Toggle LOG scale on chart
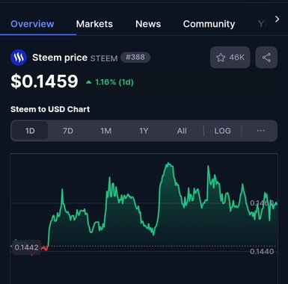This screenshot has width=288, height=284. pos(223,131)
